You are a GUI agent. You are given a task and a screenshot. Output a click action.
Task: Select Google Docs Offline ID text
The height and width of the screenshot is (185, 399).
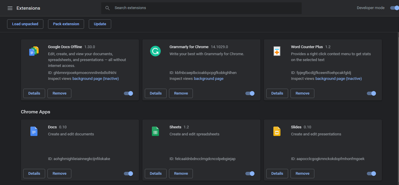(82, 73)
